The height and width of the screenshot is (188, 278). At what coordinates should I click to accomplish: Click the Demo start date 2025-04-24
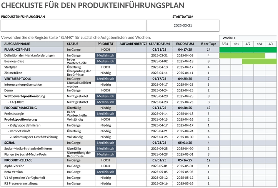point(159,90)
